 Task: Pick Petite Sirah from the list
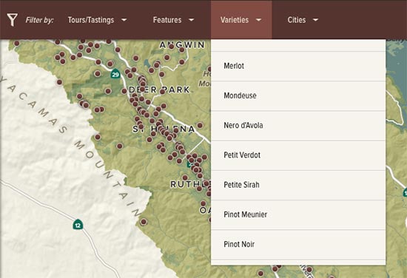pos(298,185)
